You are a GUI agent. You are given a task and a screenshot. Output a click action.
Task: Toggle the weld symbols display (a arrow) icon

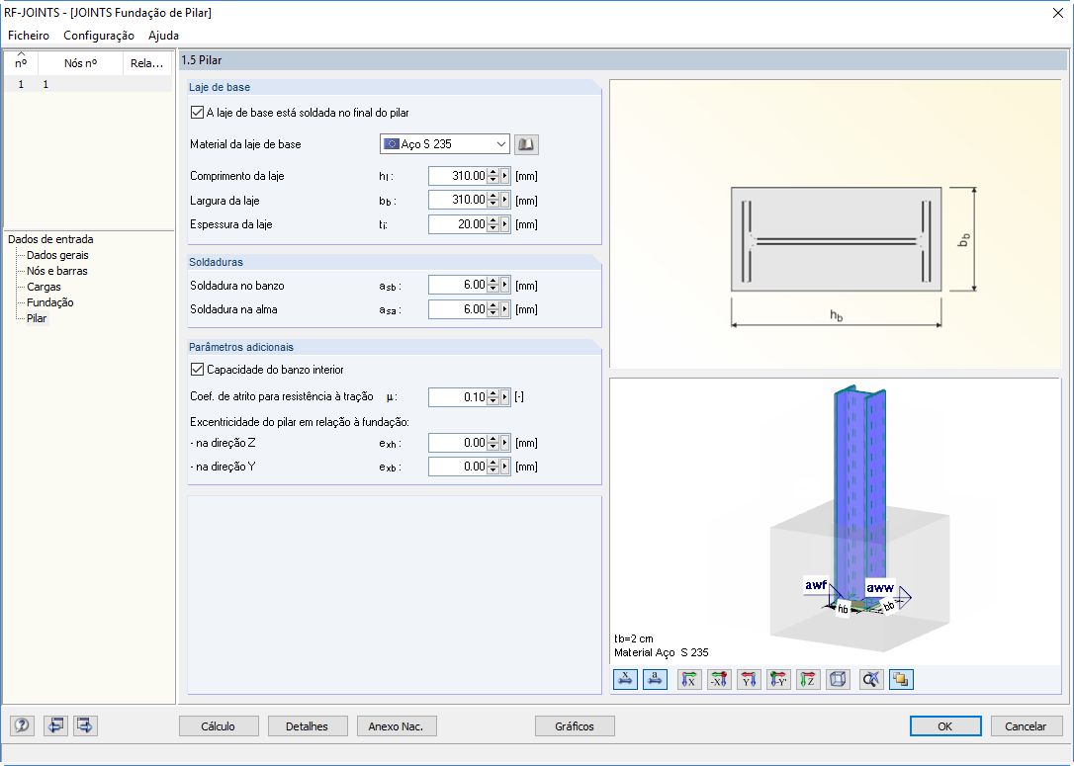point(656,680)
